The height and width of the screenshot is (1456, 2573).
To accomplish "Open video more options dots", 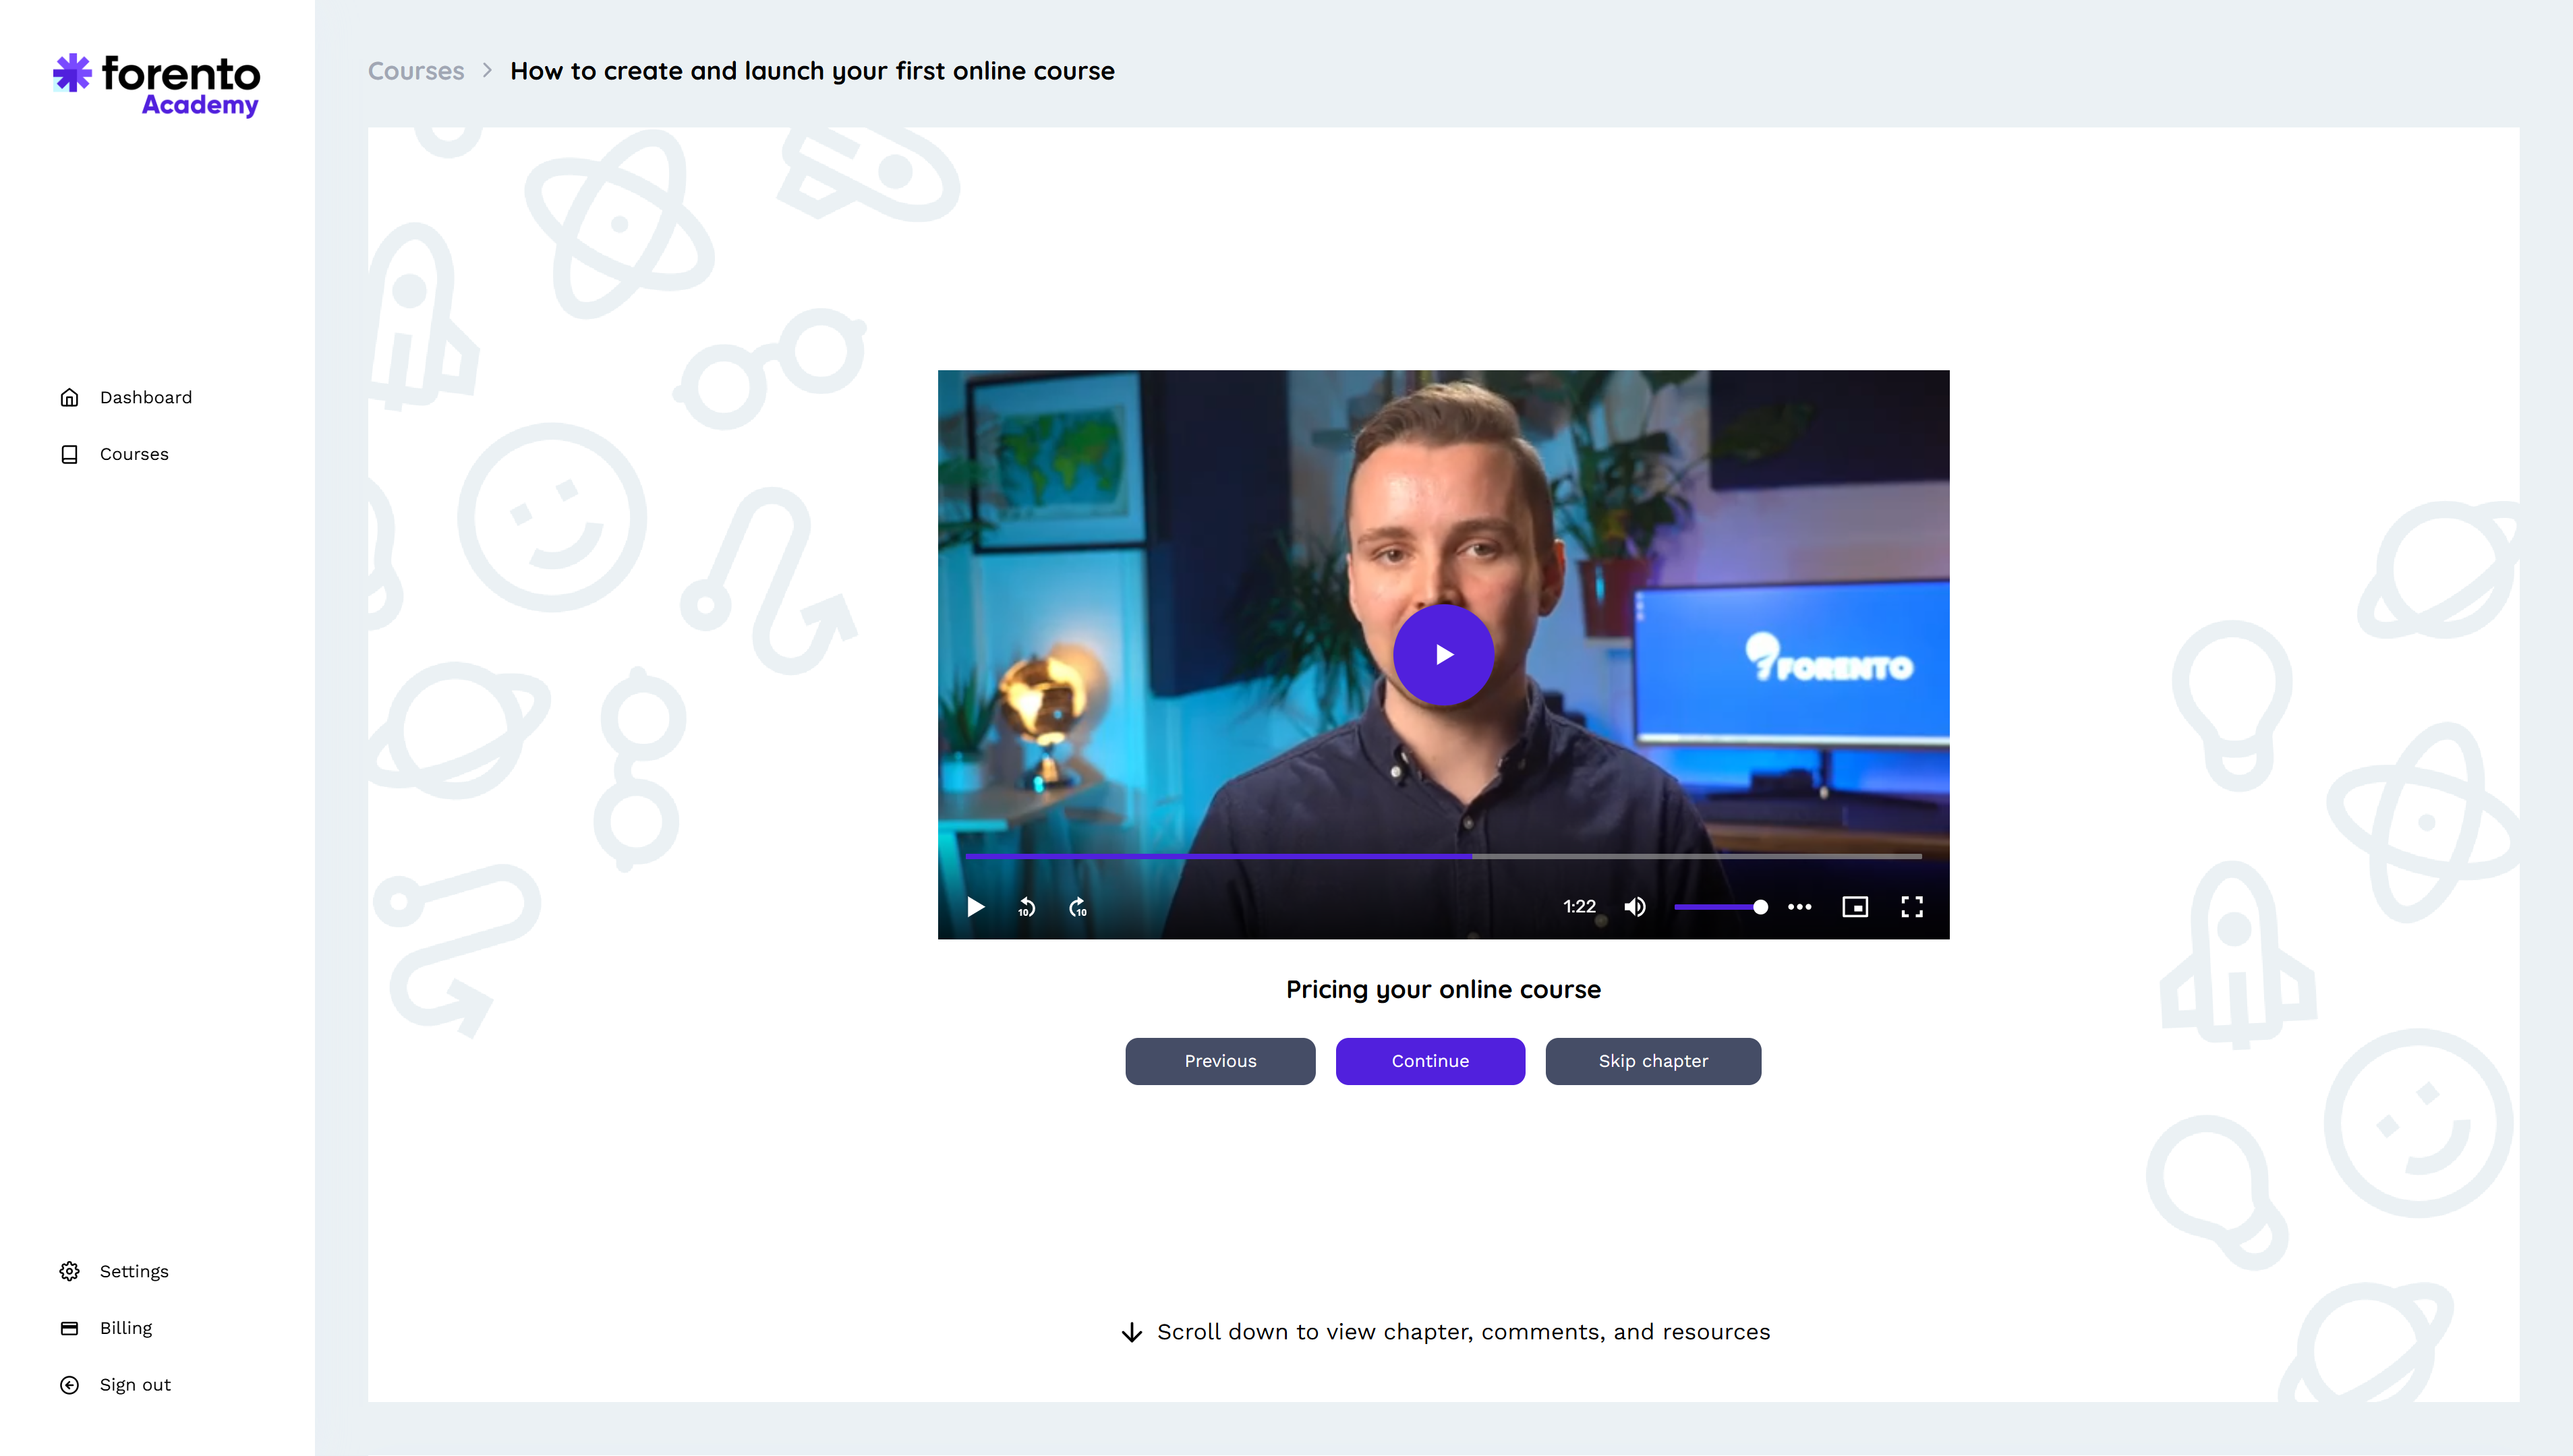I will (1799, 907).
